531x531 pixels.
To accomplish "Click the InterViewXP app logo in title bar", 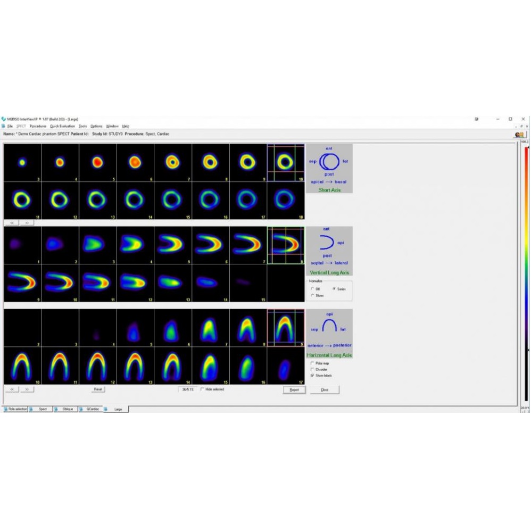I will (4, 119).
